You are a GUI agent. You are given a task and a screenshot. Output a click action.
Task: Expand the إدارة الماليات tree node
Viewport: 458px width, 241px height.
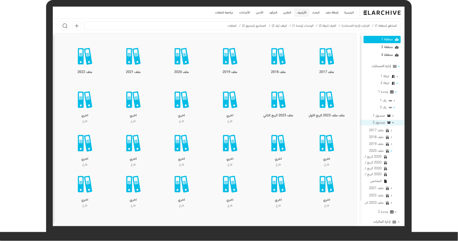pyautogui.click(x=399, y=222)
